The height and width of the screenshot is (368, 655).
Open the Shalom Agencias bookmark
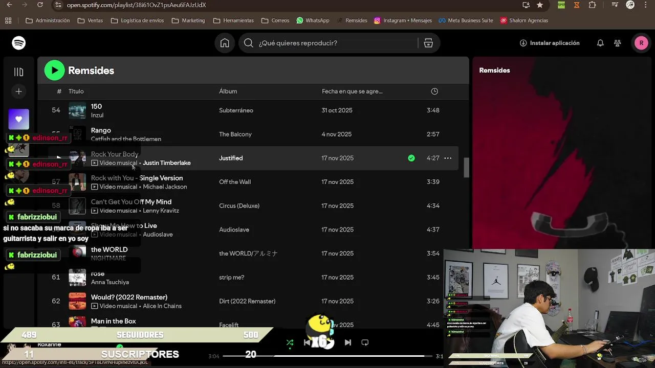click(524, 20)
